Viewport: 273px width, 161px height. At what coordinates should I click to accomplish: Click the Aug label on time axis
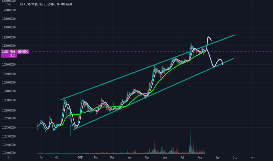pyautogui.click(x=200, y=157)
